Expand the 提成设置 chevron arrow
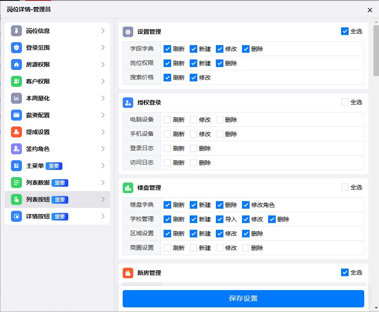The image size is (379, 312). [103, 132]
